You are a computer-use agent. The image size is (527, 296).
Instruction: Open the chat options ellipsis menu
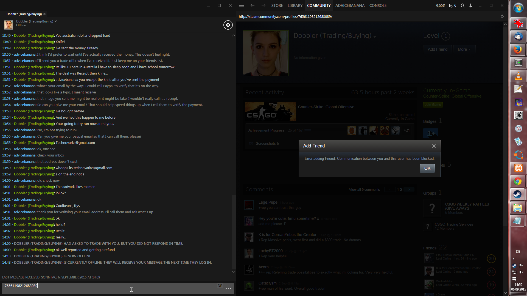point(228,288)
